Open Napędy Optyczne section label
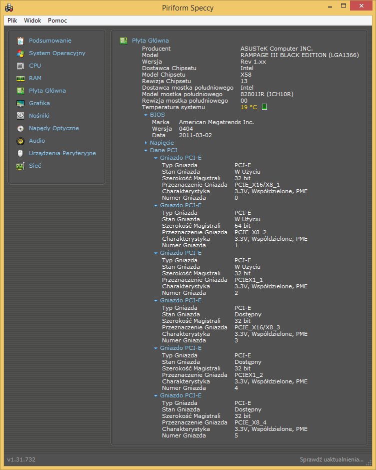This screenshot has width=376, height=470. click(54, 128)
